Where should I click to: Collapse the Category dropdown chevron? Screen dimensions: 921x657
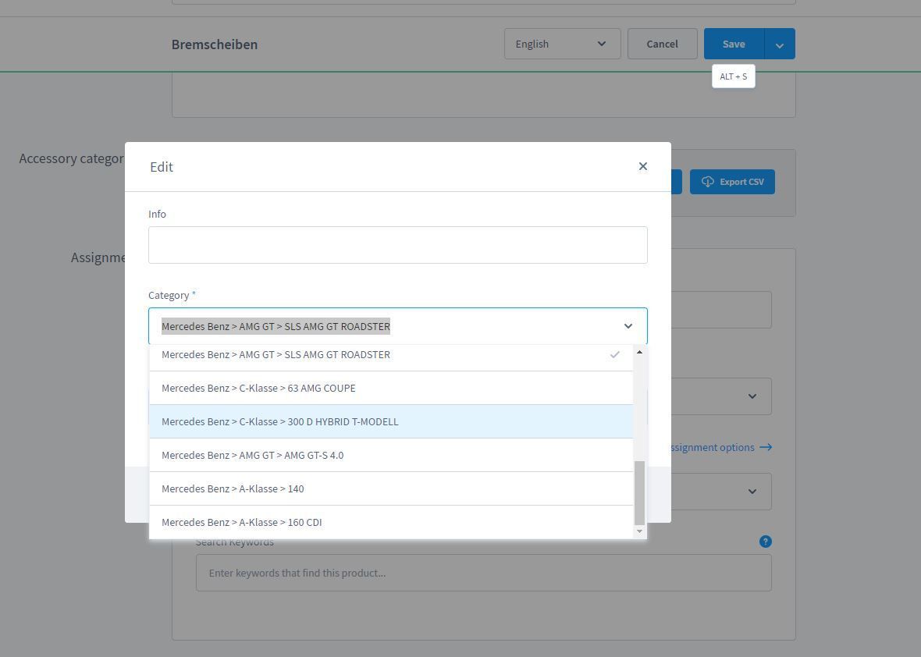628,326
